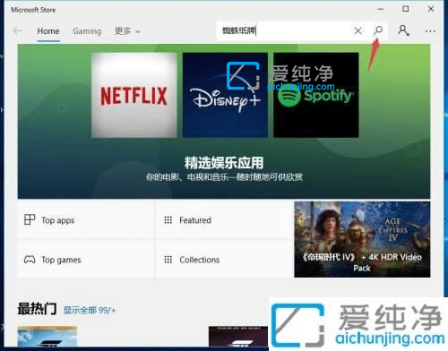448x351 pixels.
Task: Open the Top apps category
Action: [86, 220]
